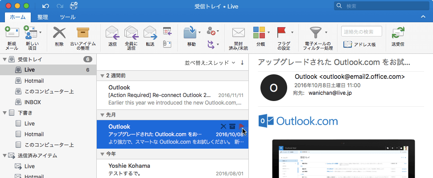Reverse sort order with the down arrow
433x178 pixels.
[242, 63]
